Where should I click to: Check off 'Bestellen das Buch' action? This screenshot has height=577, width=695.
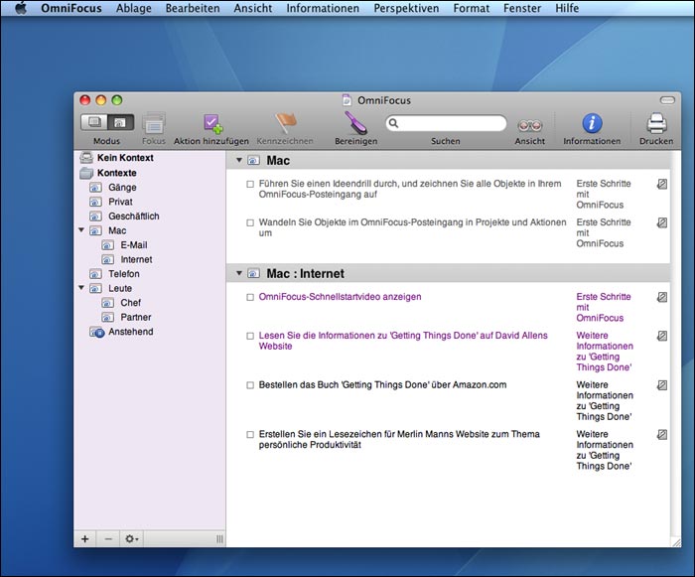point(250,385)
